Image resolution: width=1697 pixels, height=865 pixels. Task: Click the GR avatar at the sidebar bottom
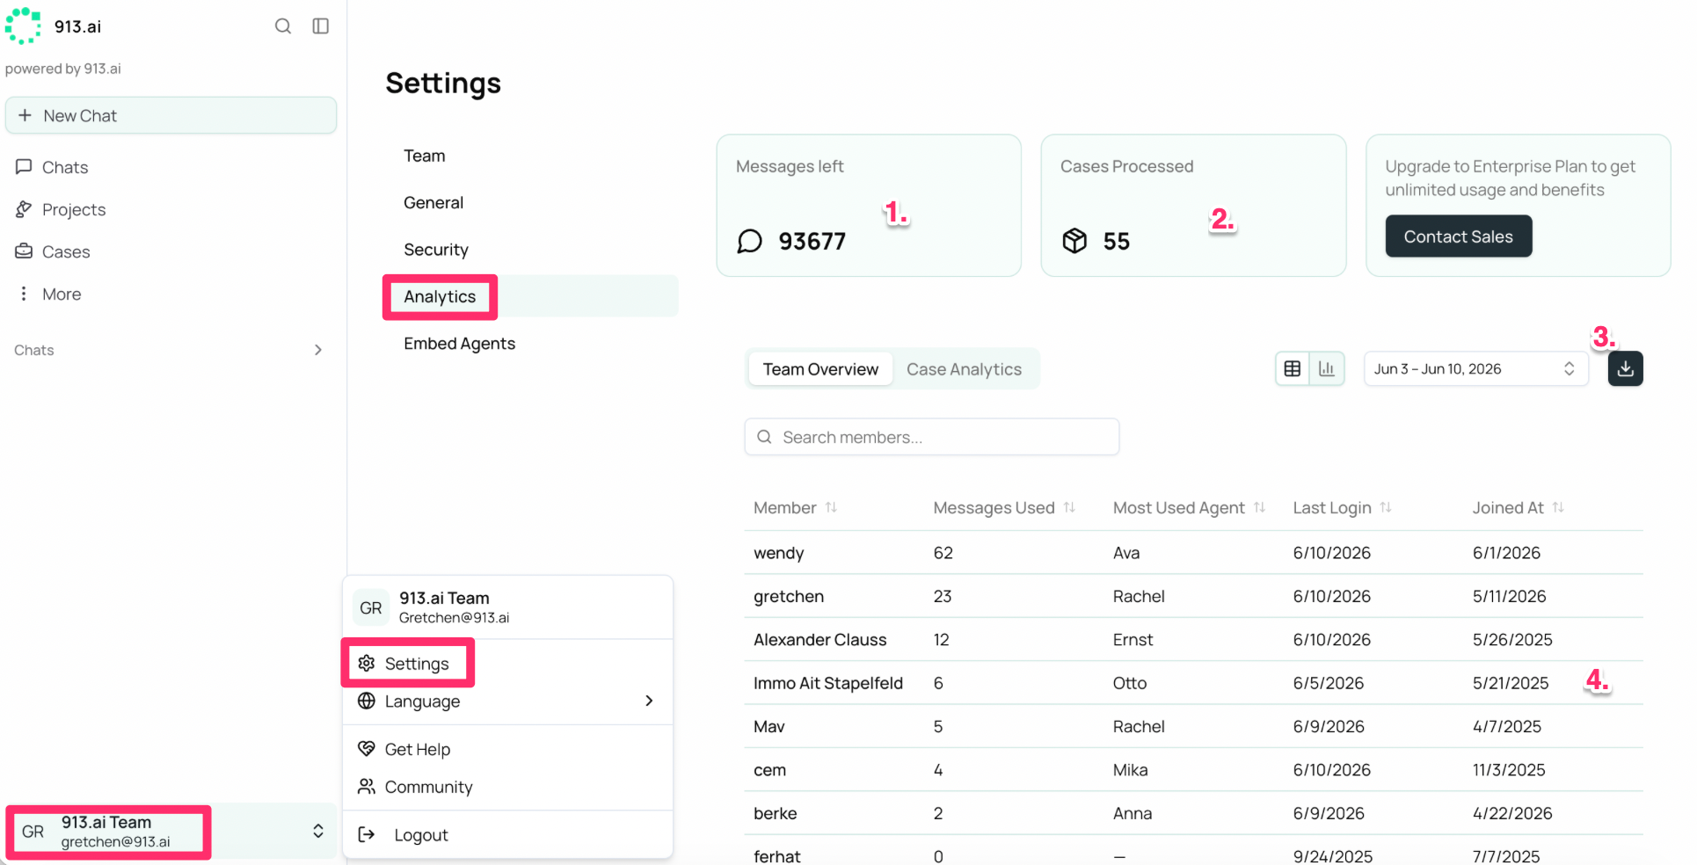click(x=33, y=832)
